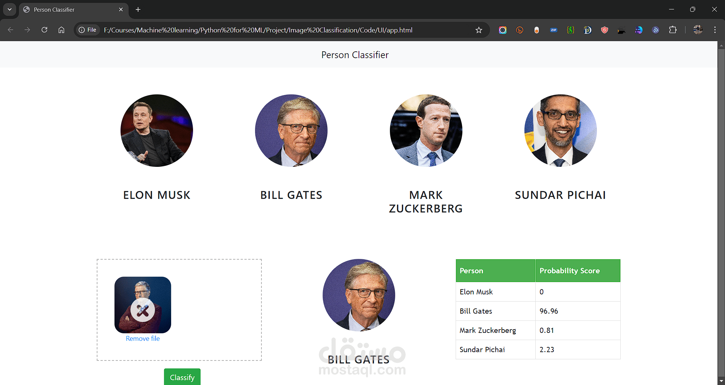This screenshot has height=385, width=725.
Task: Bookmark this page with the star
Action: pos(479,30)
